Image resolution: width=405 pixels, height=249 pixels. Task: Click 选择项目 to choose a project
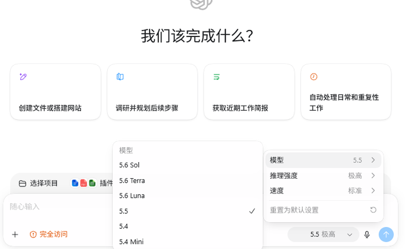[x=38, y=183]
